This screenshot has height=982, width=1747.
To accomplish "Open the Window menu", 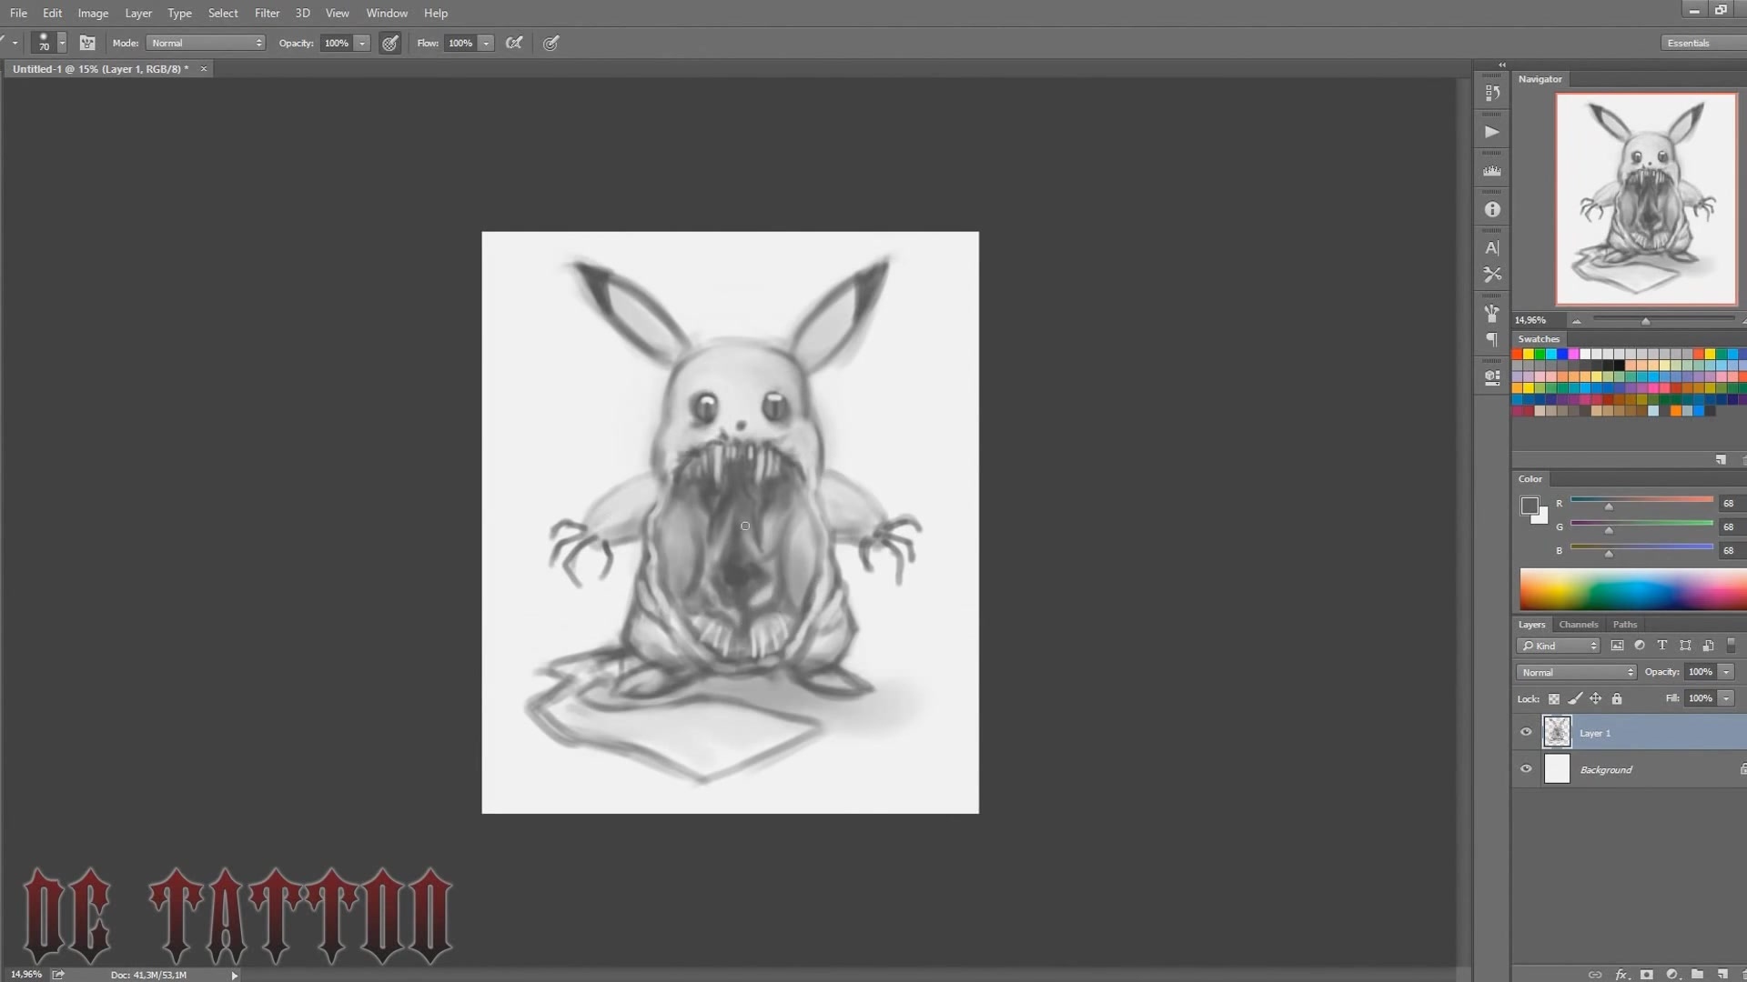I will pyautogui.click(x=387, y=13).
